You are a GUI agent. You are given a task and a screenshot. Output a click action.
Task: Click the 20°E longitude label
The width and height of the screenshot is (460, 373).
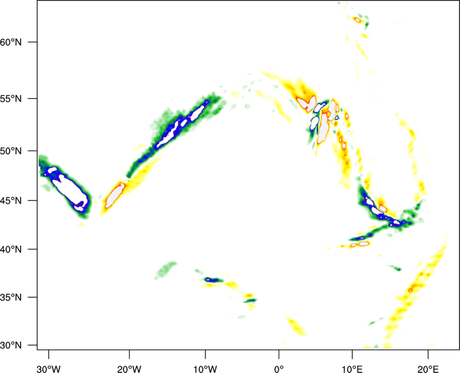(428, 369)
